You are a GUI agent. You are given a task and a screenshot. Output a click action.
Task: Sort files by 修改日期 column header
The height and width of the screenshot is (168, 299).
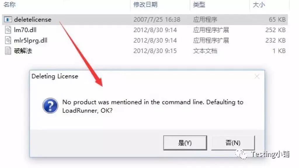(x=145, y=4)
